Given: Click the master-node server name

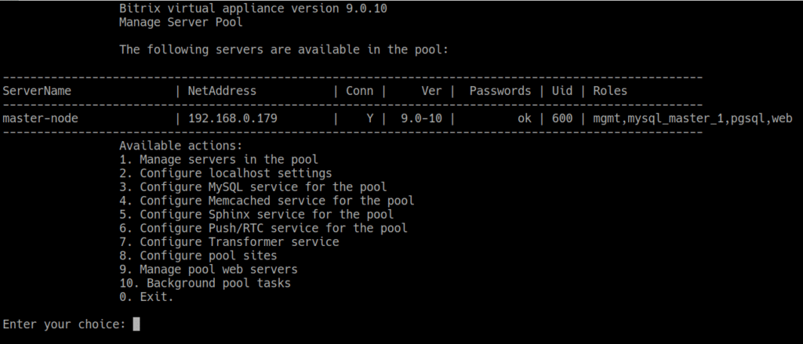Looking at the screenshot, I should pyautogui.click(x=41, y=118).
